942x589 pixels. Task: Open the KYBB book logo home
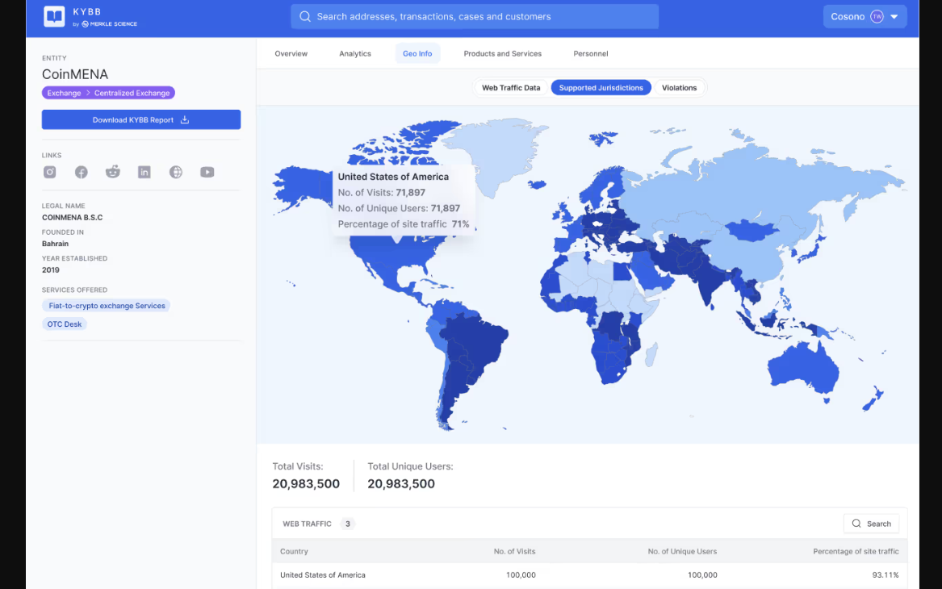click(54, 16)
